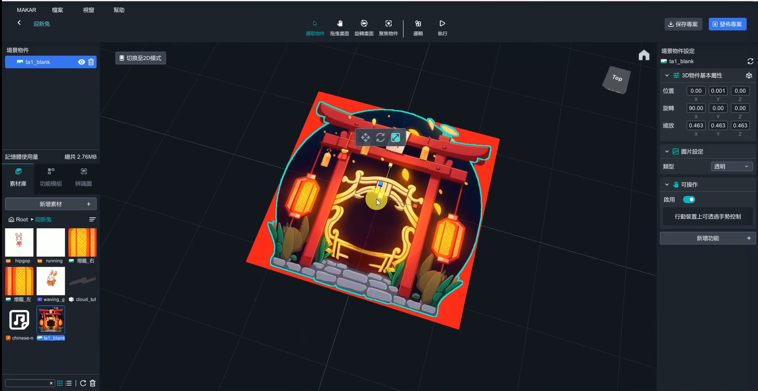Image resolution: width=758 pixels, height=391 pixels.
Task: Click the publish project button
Action: [727, 24]
